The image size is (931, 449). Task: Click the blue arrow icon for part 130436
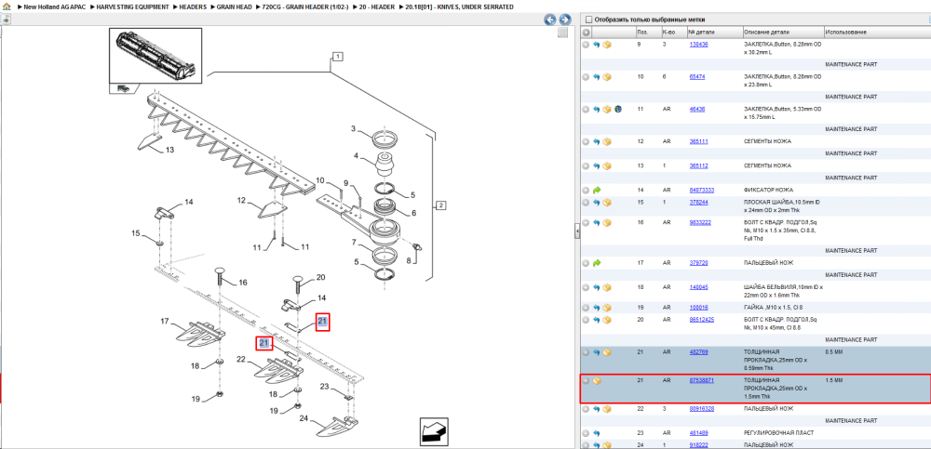(597, 45)
